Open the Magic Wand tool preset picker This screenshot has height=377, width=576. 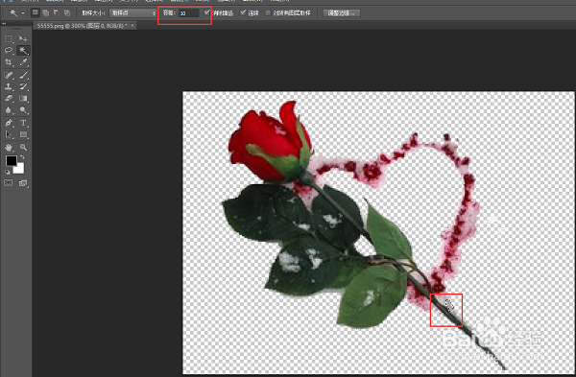[17, 12]
